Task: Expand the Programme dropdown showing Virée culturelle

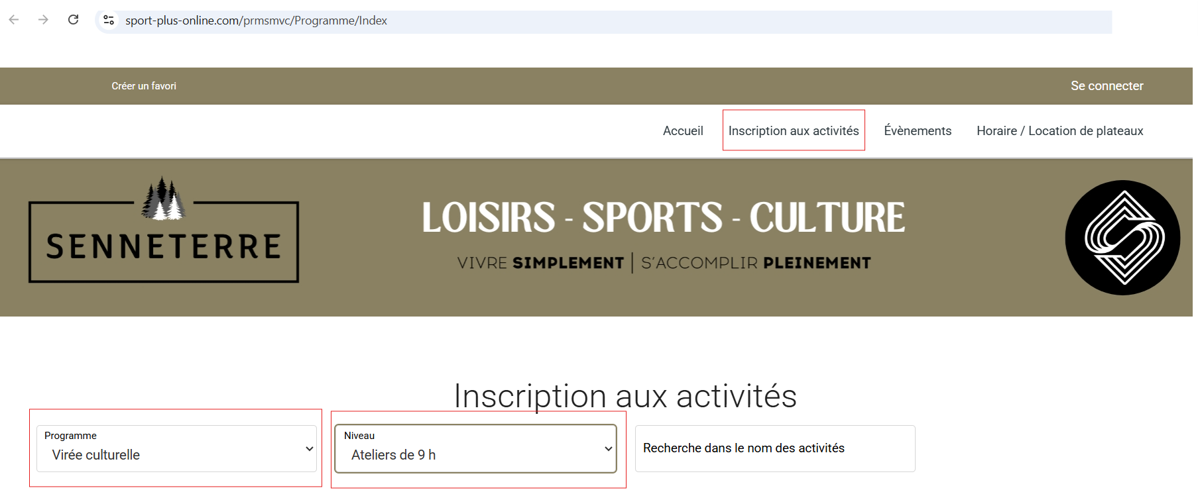Action: pyautogui.click(x=176, y=449)
